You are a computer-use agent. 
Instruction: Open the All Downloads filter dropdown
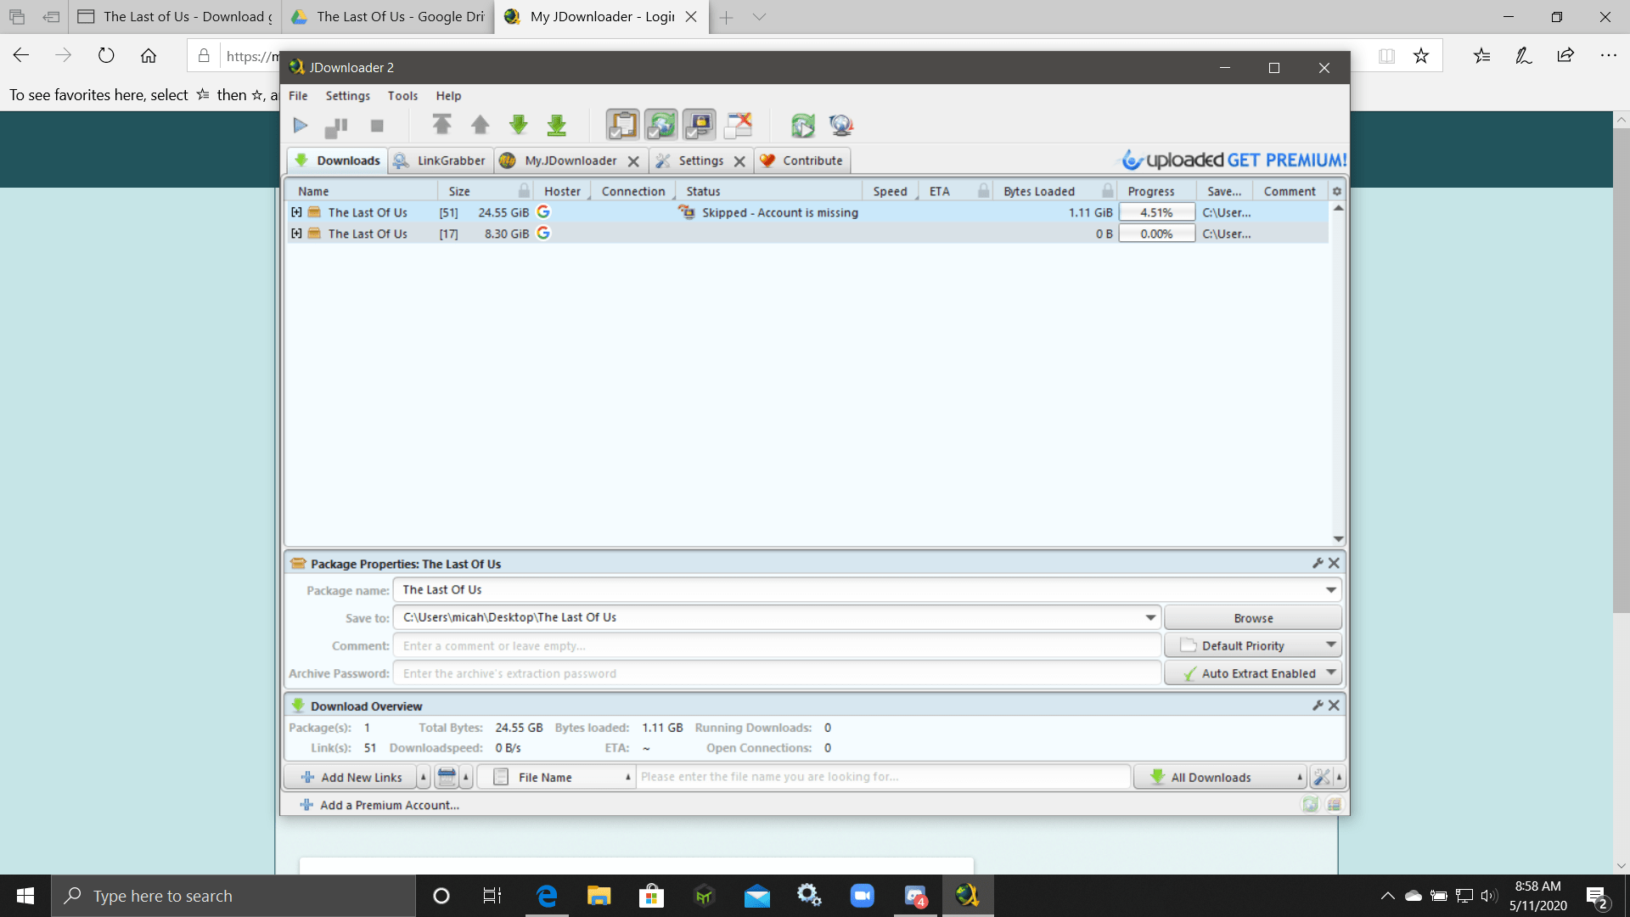(1219, 776)
